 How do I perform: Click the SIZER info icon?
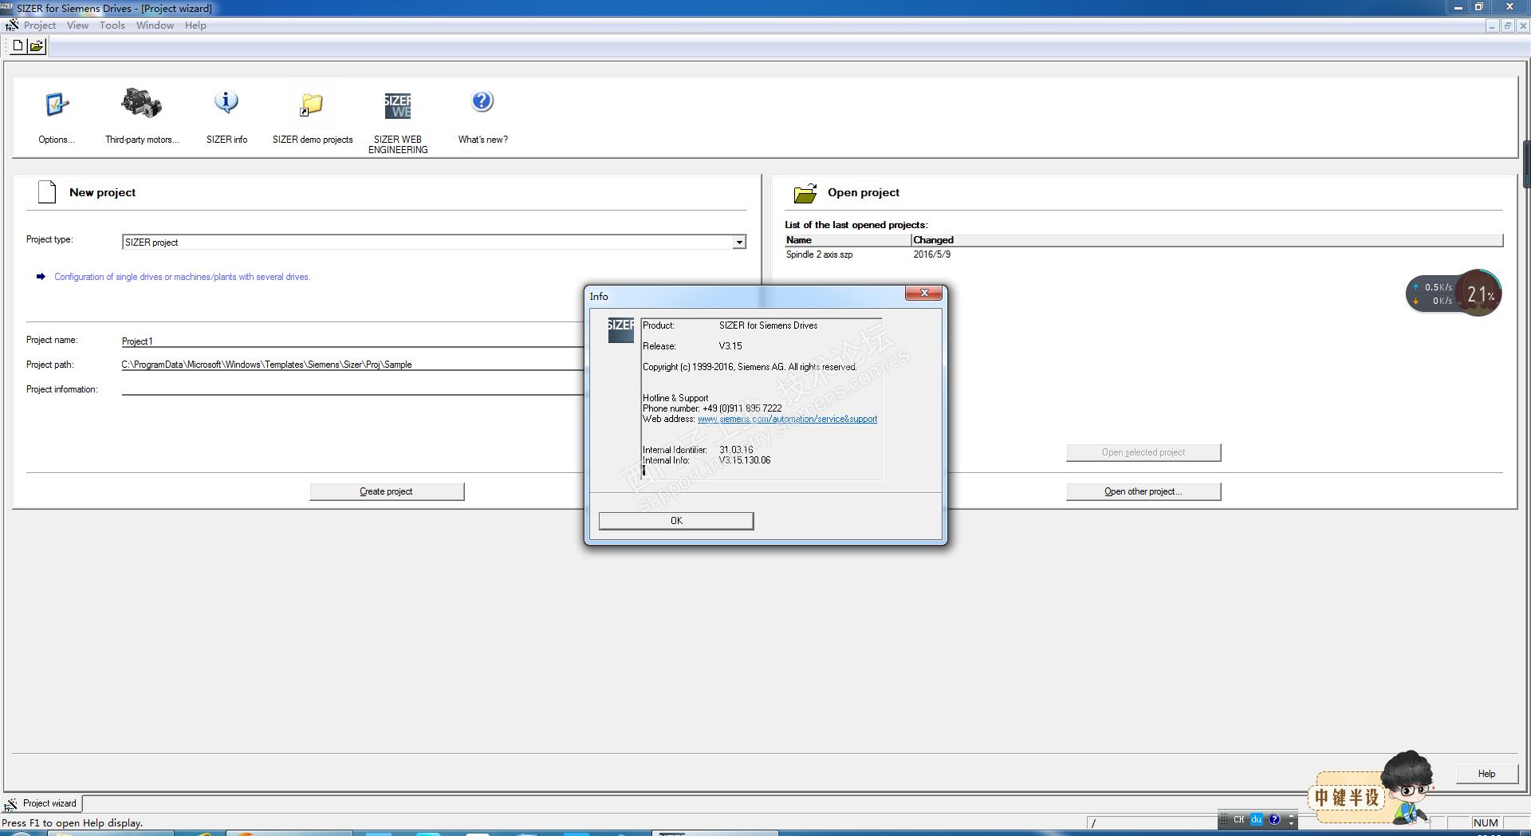226,103
